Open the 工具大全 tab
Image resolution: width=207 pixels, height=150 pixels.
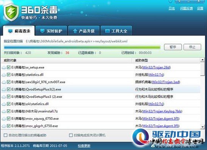(117, 31)
